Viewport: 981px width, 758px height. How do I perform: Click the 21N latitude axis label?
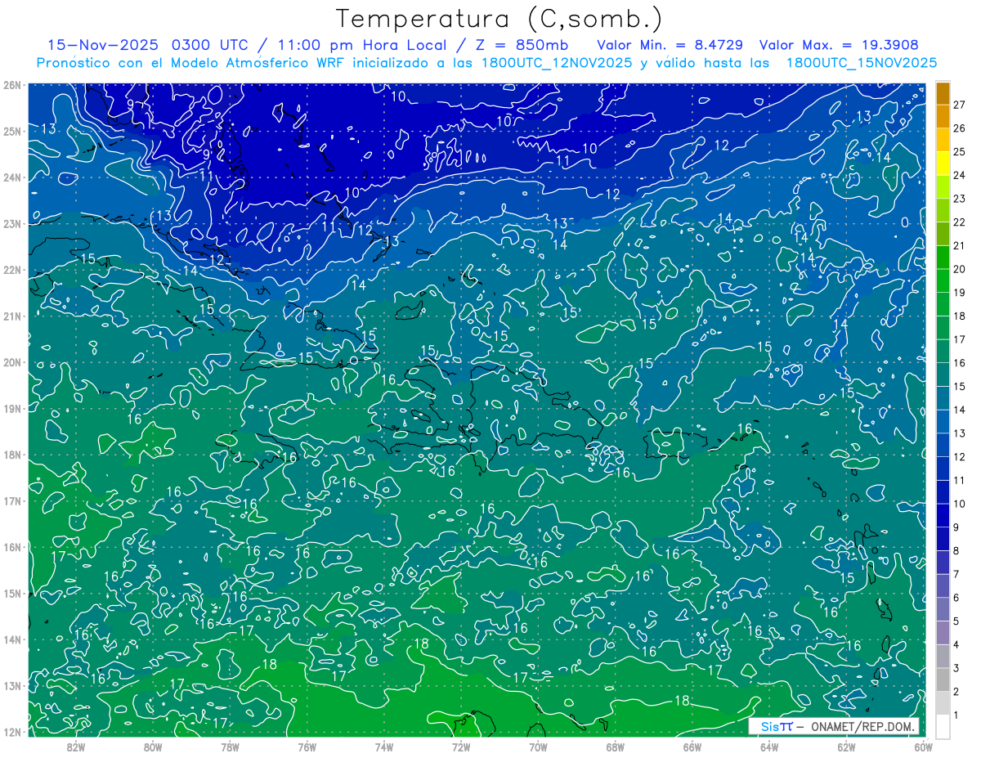pyautogui.click(x=11, y=316)
